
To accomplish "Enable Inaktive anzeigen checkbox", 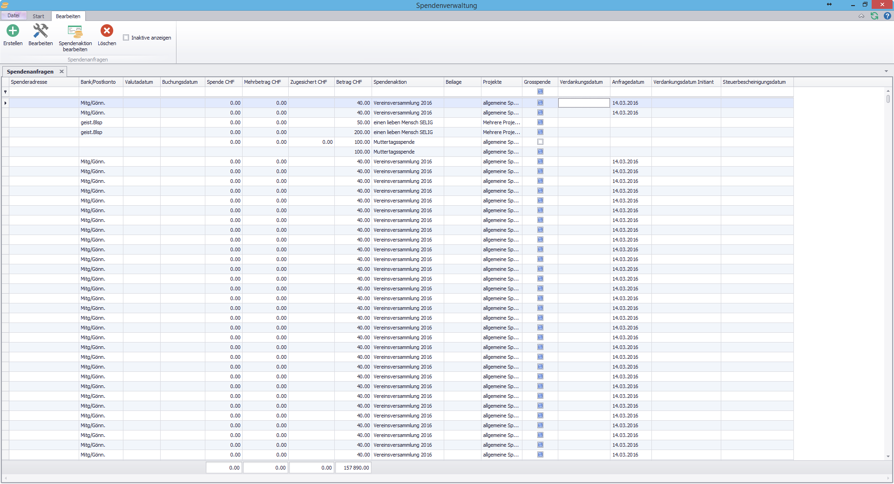I will click(126, 38).
